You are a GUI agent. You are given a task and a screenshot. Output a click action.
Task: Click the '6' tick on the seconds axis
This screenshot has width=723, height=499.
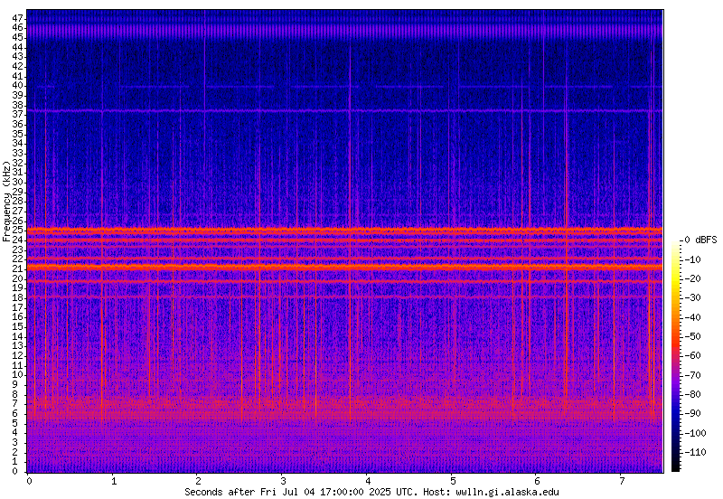tap(537, 482)
